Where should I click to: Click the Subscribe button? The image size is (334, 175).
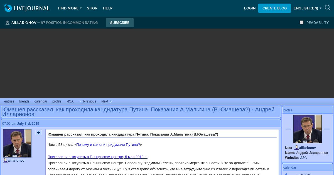click(x=120, y=23)
